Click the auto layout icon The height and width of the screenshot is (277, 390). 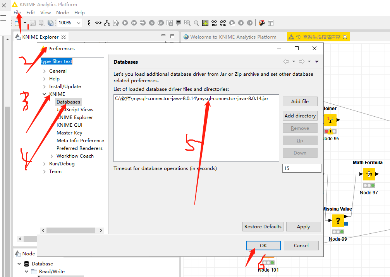107,23
